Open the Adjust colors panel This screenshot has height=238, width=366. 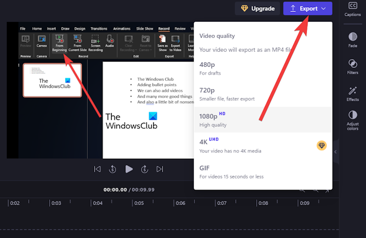pos(352,120)
